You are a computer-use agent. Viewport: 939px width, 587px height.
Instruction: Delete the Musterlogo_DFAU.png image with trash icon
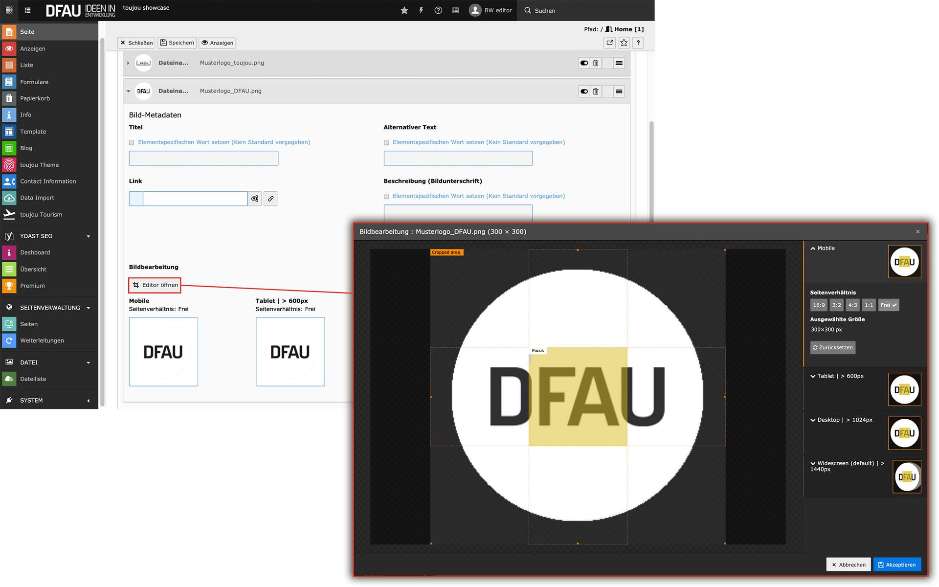596,91
